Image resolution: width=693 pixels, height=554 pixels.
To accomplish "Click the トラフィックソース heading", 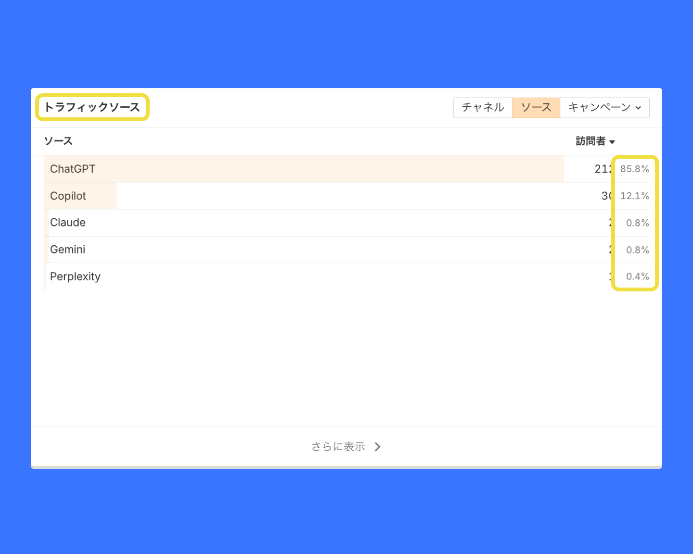I will (92, 107).
